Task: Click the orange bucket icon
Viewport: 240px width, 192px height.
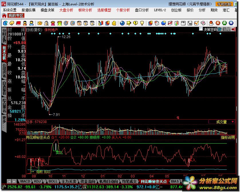Action: tap(79, 23)
